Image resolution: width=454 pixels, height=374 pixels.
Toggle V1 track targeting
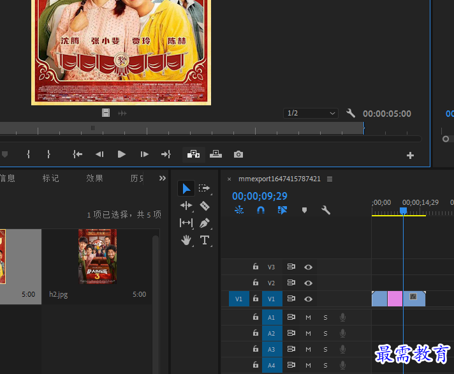(x=272, y=299)
